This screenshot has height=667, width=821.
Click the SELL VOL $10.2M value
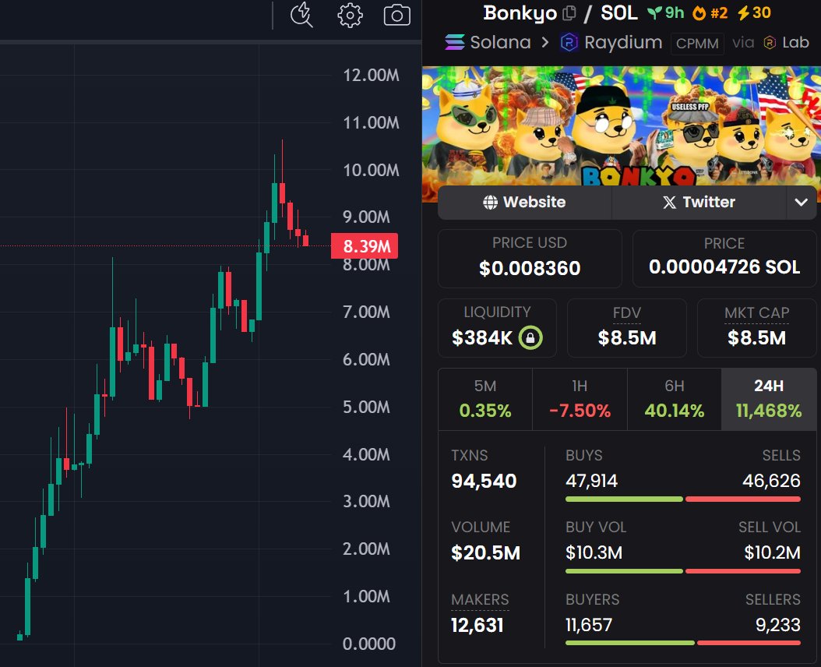(x=772, y=552)
